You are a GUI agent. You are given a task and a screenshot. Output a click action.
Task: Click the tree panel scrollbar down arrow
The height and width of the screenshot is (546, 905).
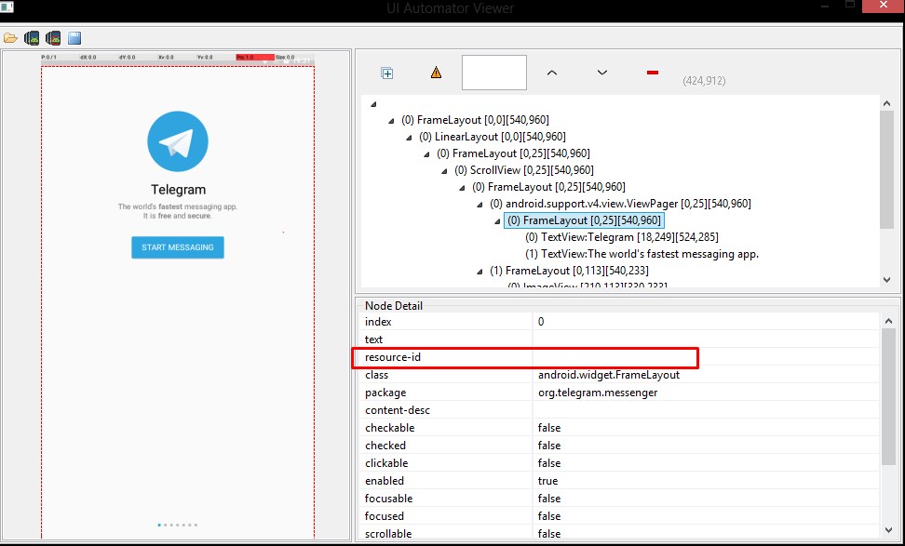(887, 280)
